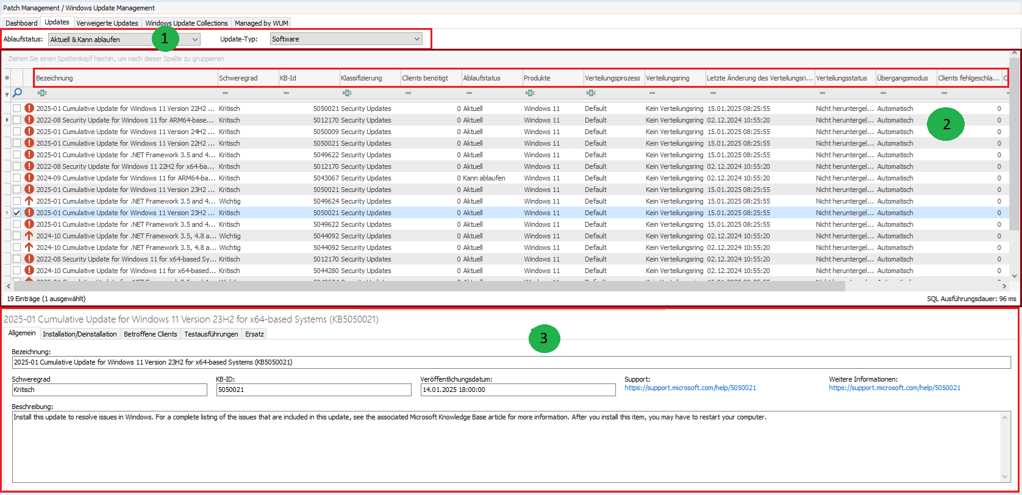Expand the 2022-08 ARM64 Security Update row
1022x495 pixels.
[7, 120]
